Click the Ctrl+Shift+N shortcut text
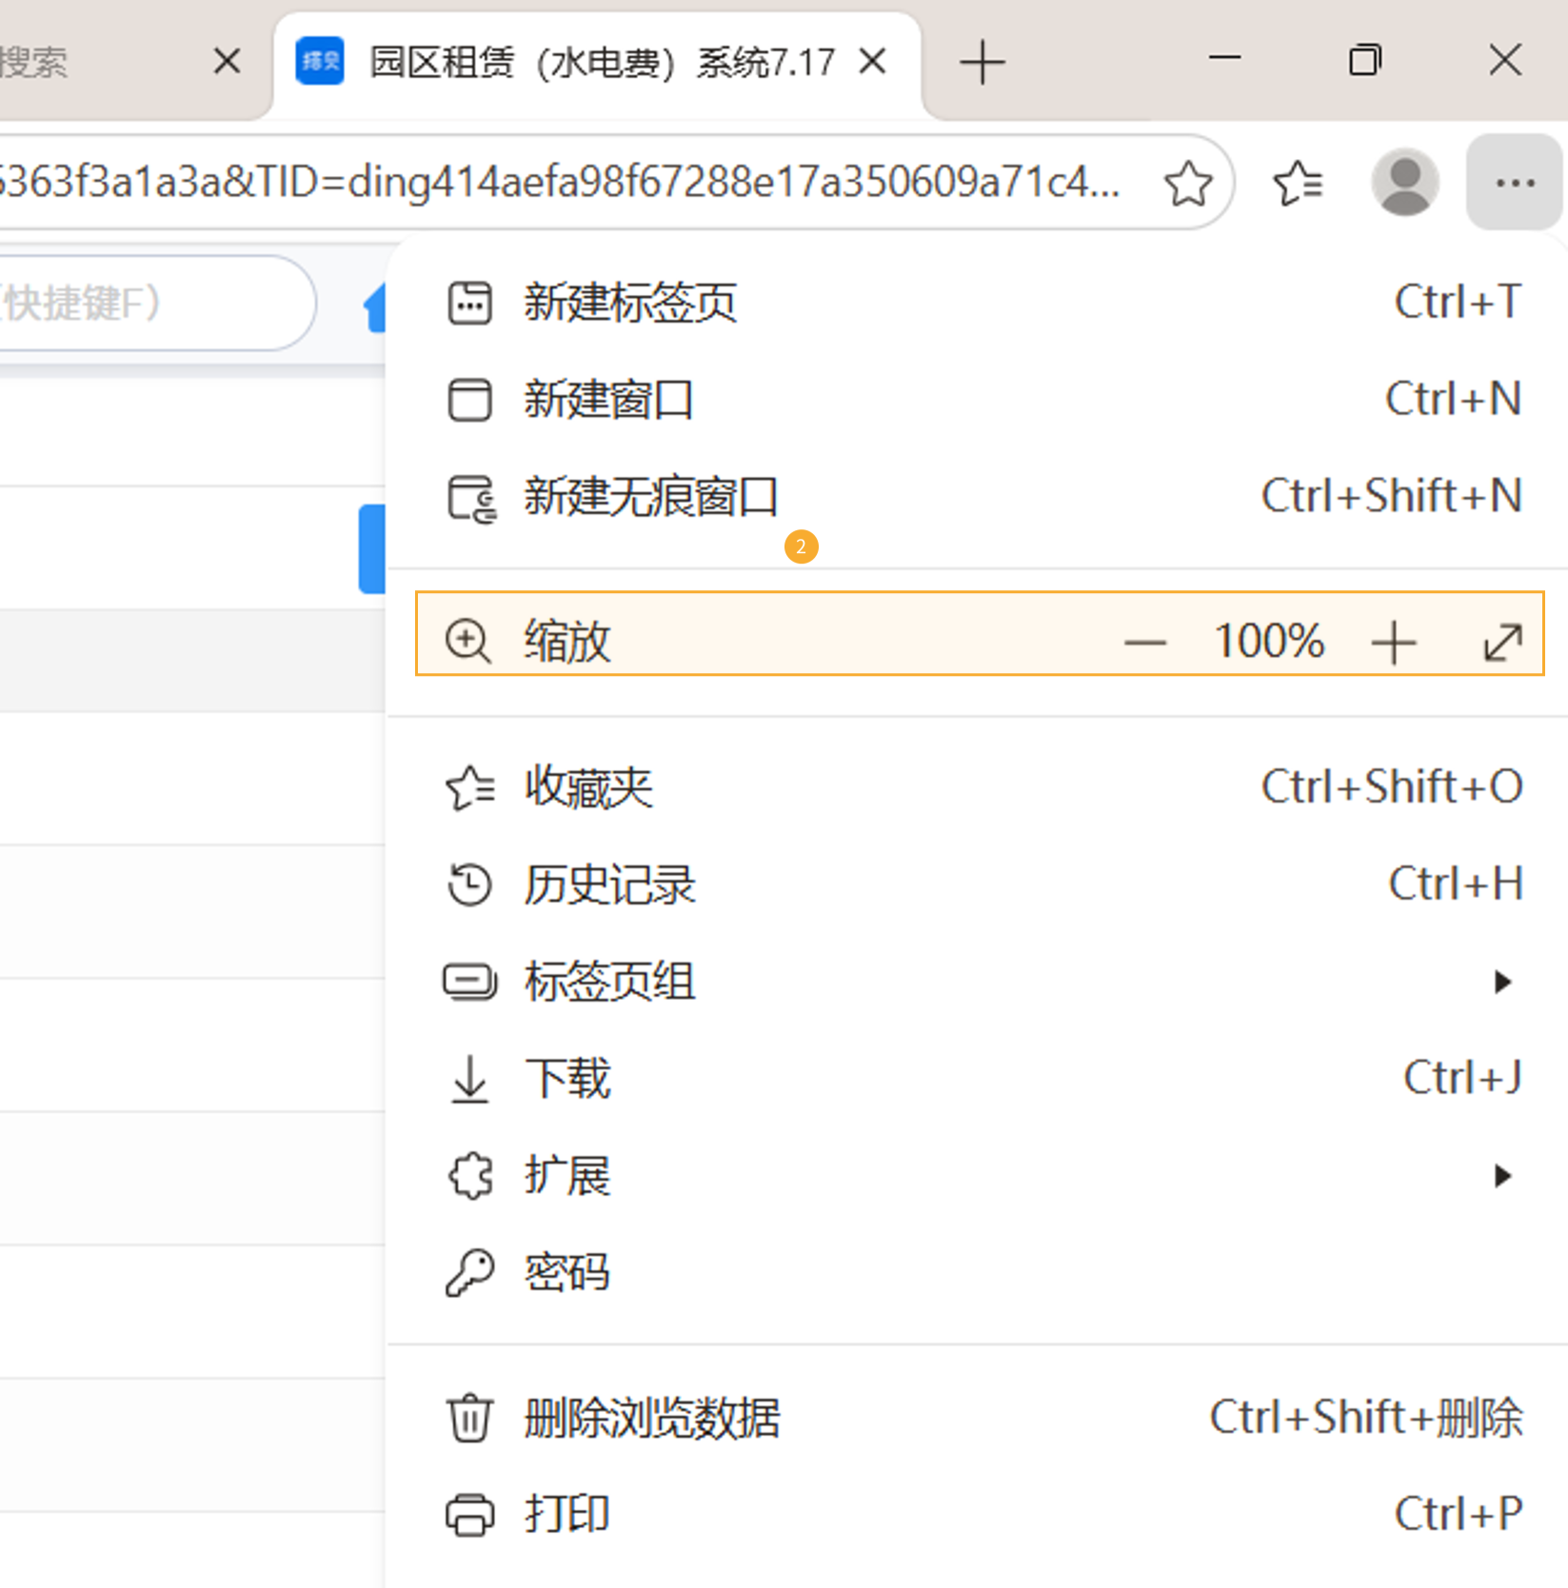1568x1588 pixels. (x=1392, y=496)
